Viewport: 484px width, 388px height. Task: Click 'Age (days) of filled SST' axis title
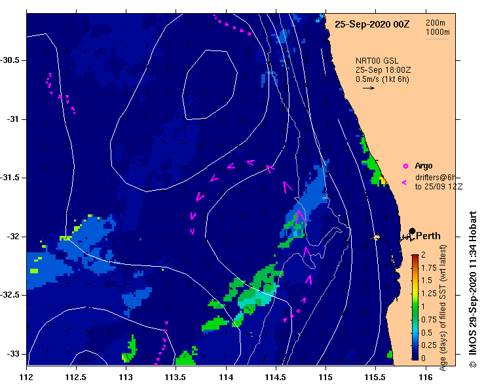coord(443,308)
